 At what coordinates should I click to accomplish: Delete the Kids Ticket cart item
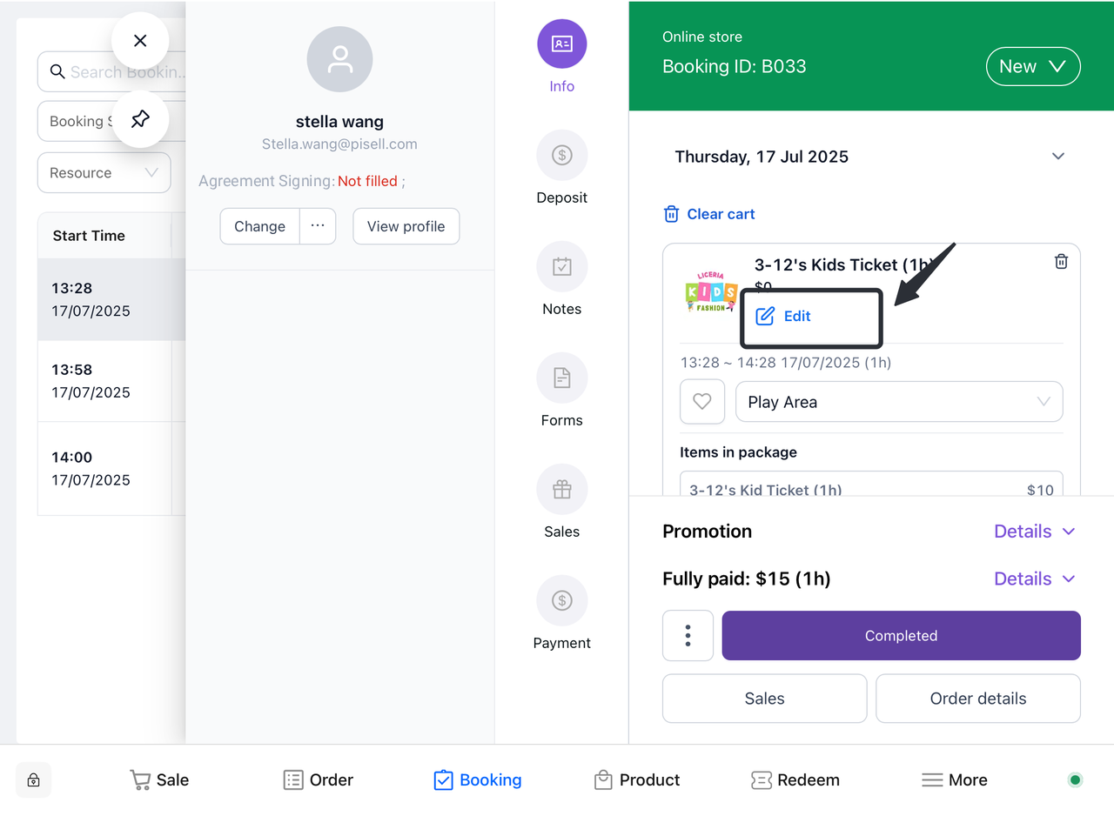point(1061,261)
